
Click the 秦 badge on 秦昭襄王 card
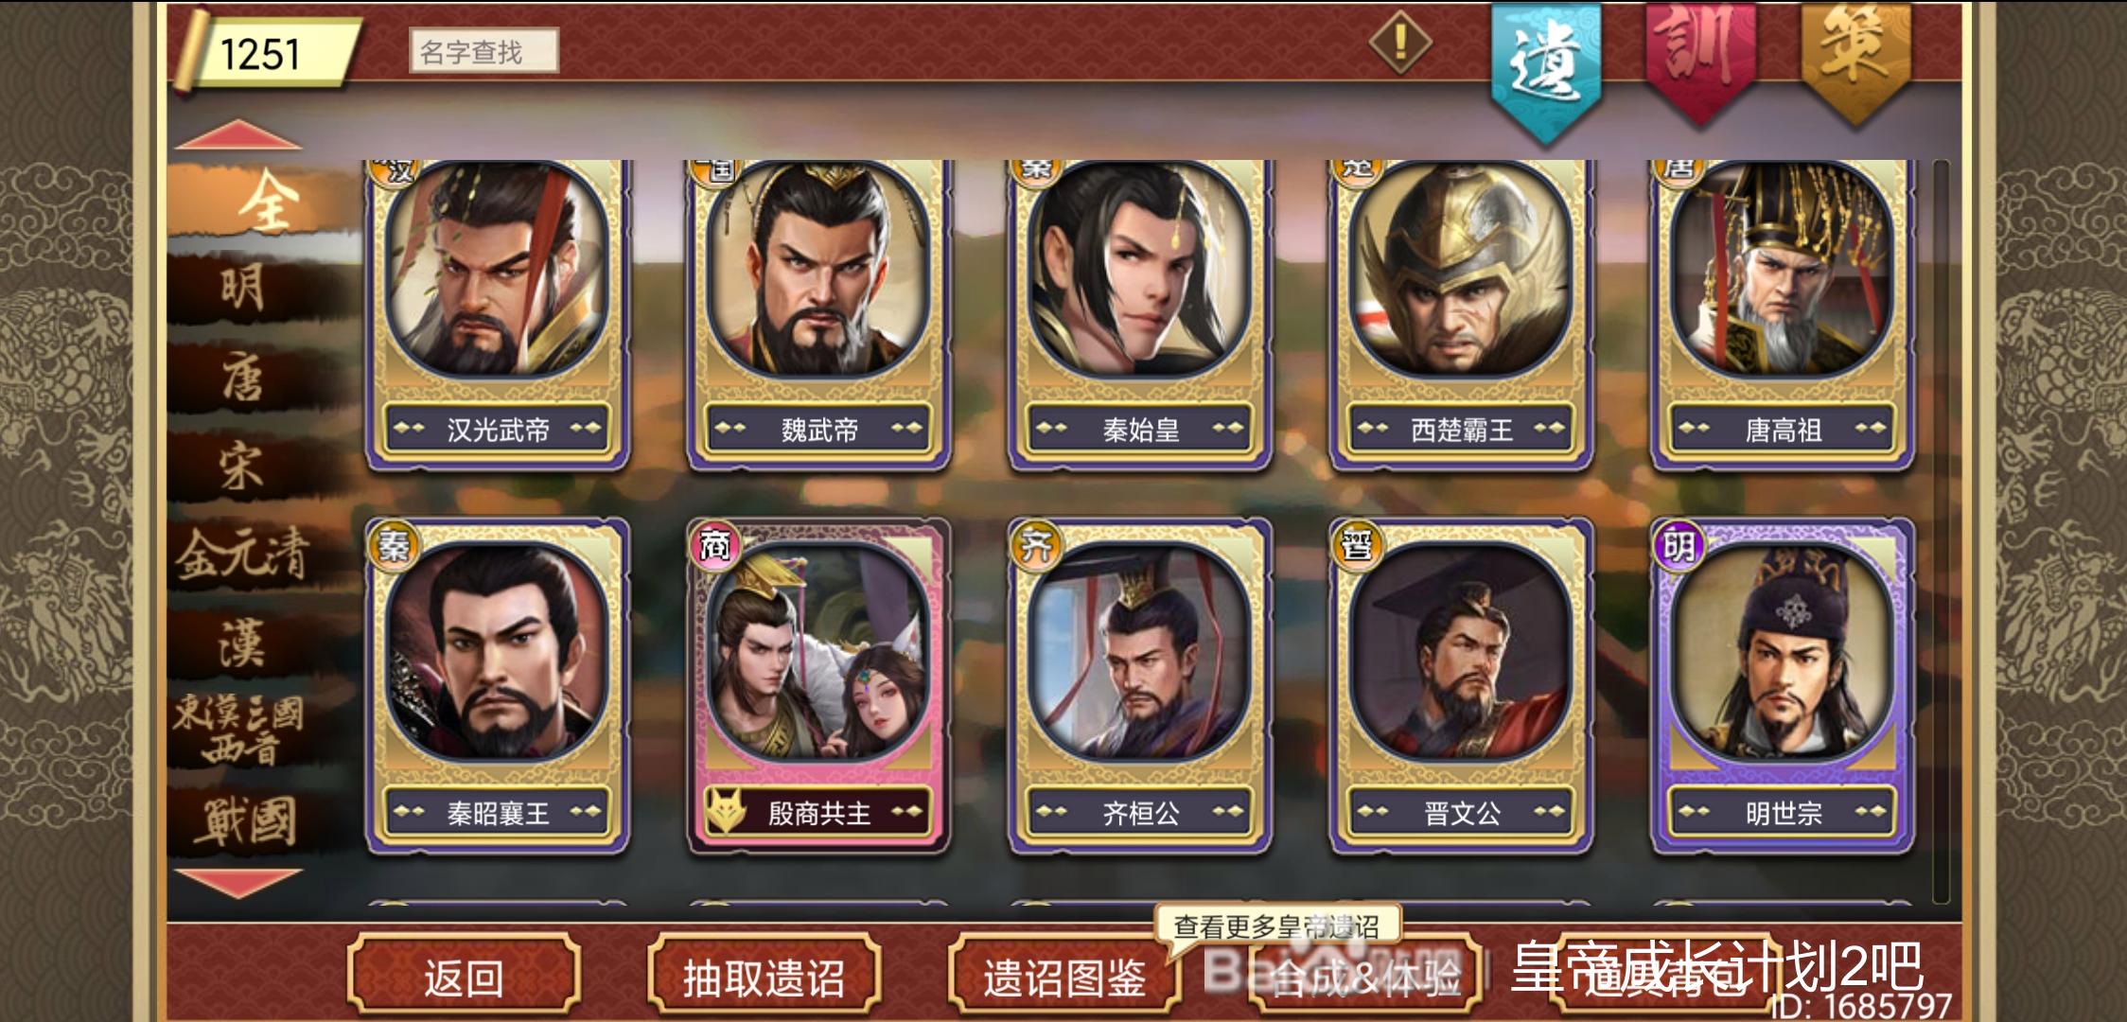tap(393, 546)
